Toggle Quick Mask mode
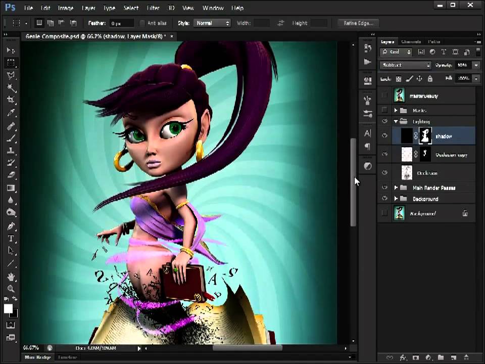This screenshot has height=364, width=485. (x=11, y=325)
